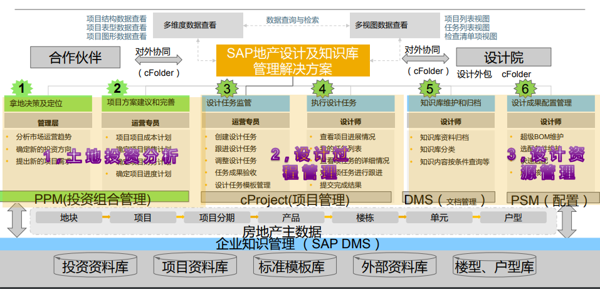Select the orange SAP地产设计及知识库 solution box

293,60
